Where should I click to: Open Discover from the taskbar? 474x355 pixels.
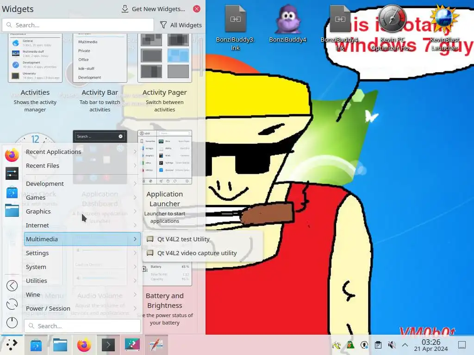[x=36, y=345]
